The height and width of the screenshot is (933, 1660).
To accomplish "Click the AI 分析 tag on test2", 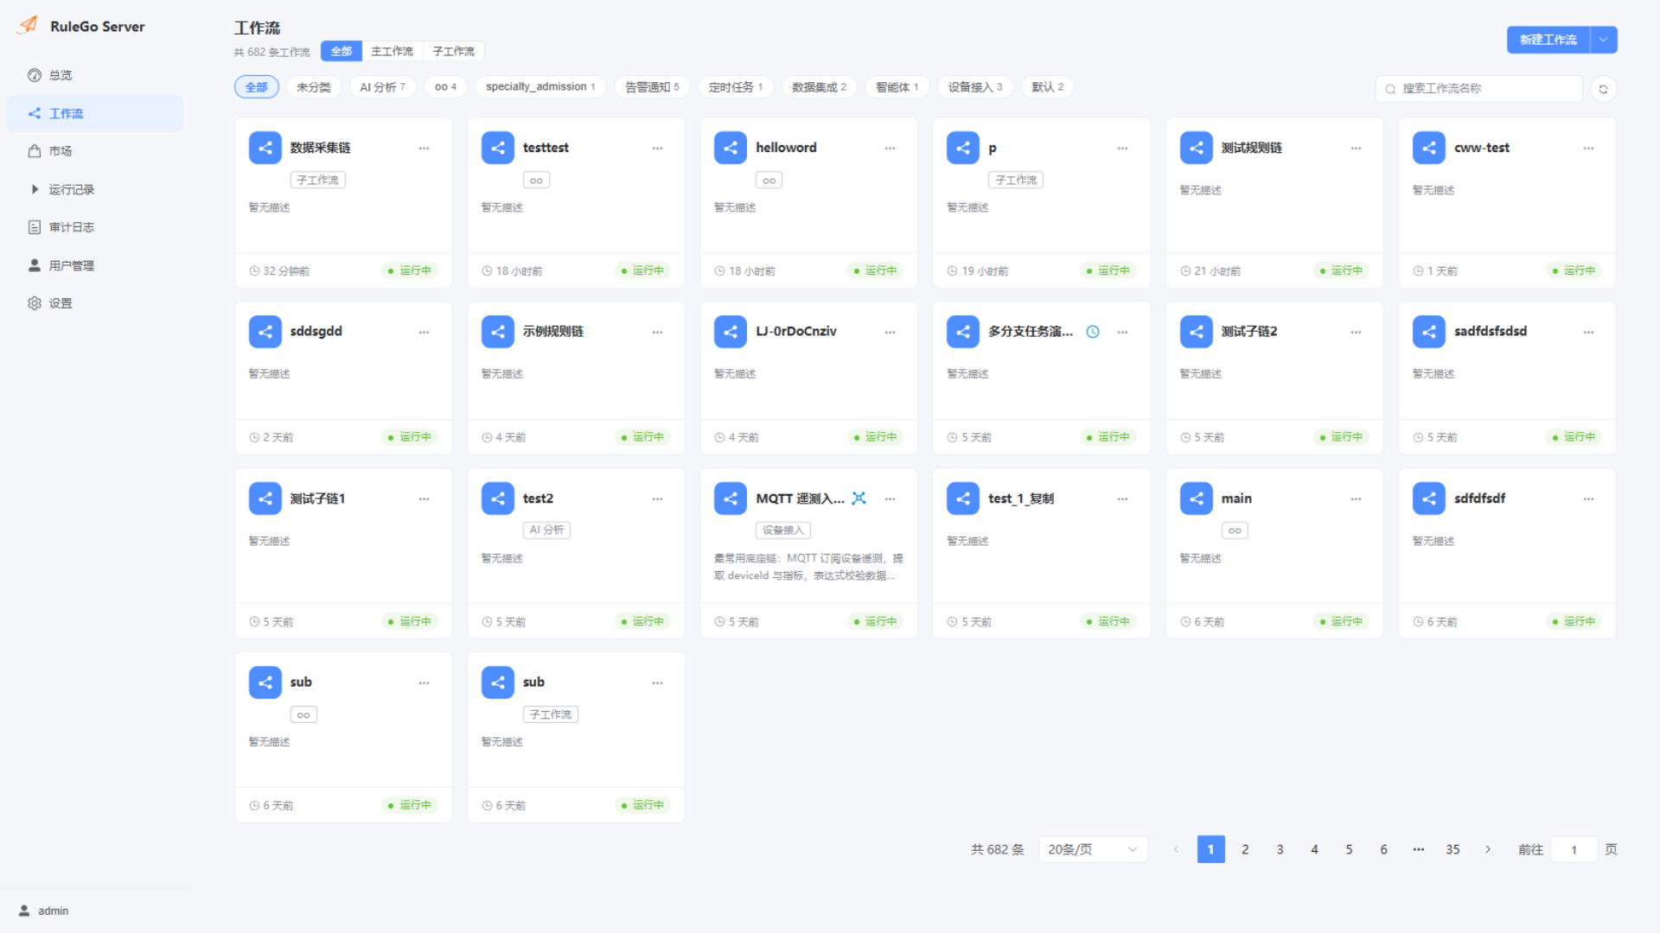I will (546, 530).
